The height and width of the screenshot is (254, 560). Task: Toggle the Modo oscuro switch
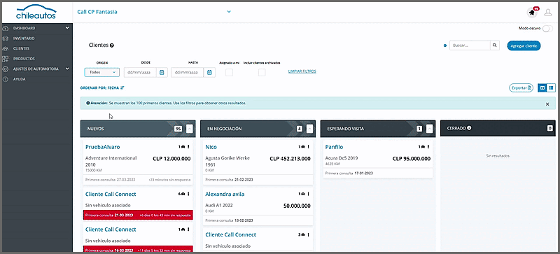tap(547, 29)
